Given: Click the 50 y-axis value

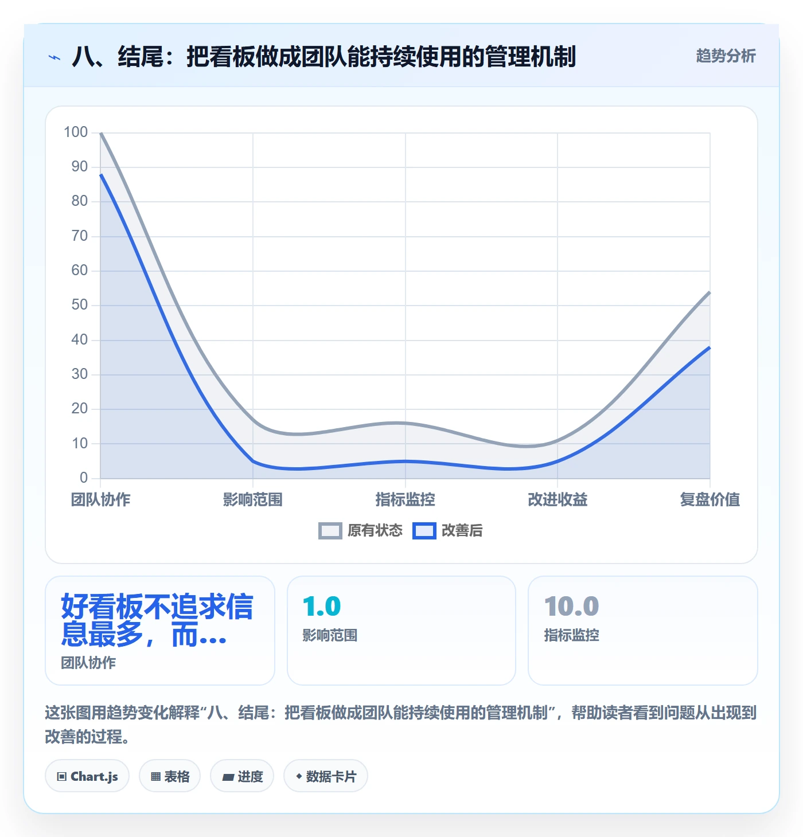Looking at the screenshot, I should (80, 305).
